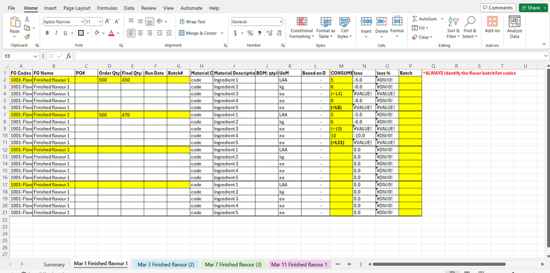This screenshot has height=273, width=550.
Task: Center cell text horizontally
Action: (x=140, y=33)
